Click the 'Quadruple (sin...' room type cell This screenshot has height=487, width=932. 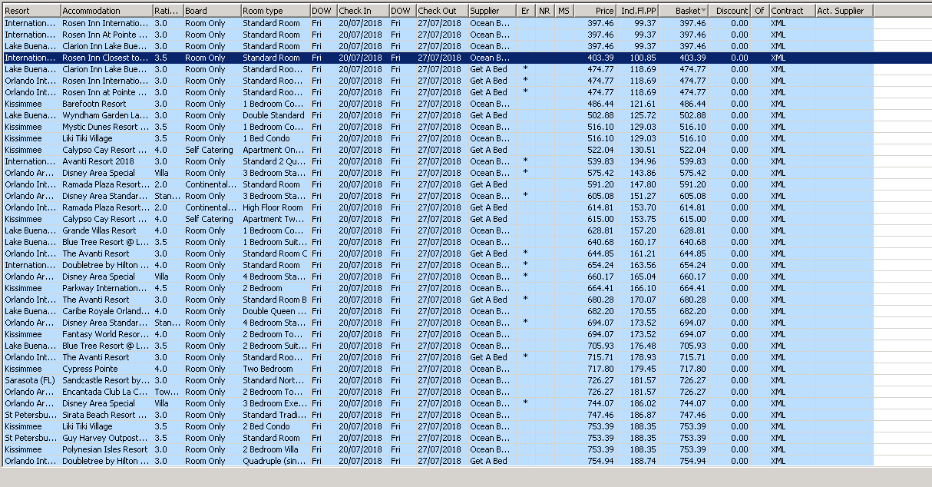pos(276,461)
